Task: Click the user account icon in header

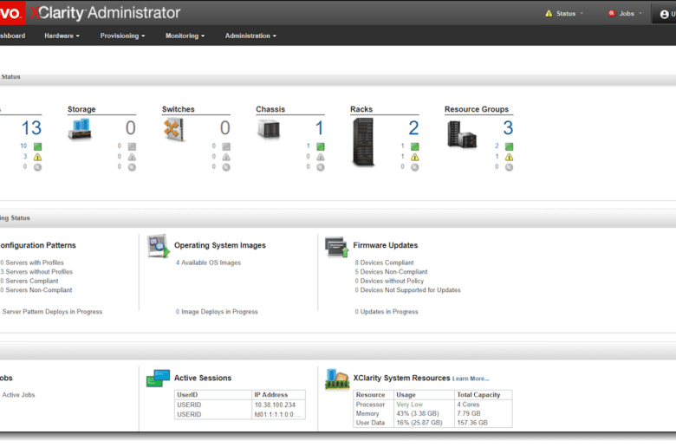Action: 665,14
